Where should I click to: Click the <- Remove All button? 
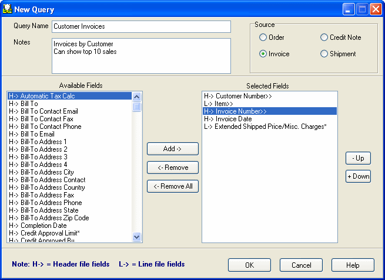[x=172, y=186]
